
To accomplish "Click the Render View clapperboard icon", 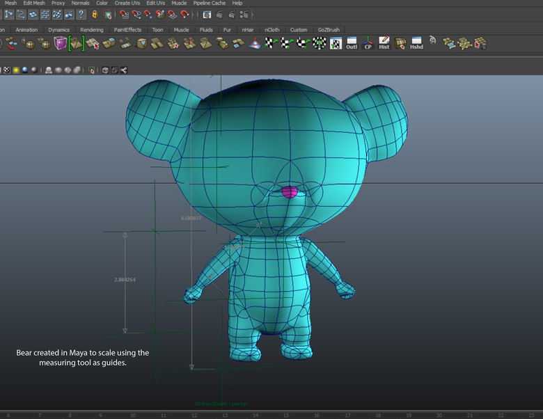I will [207, 14].
